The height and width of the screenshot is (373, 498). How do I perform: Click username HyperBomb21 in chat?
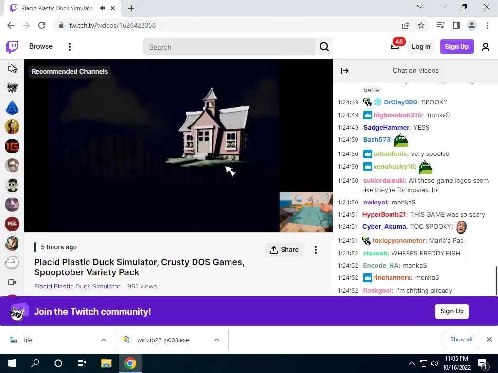click(384, 214)
